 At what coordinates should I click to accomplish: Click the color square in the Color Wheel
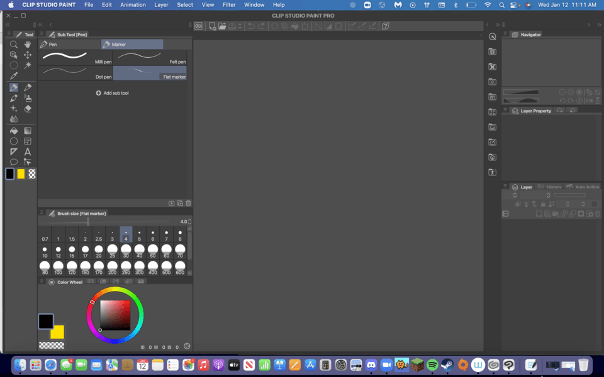[115, 315]
